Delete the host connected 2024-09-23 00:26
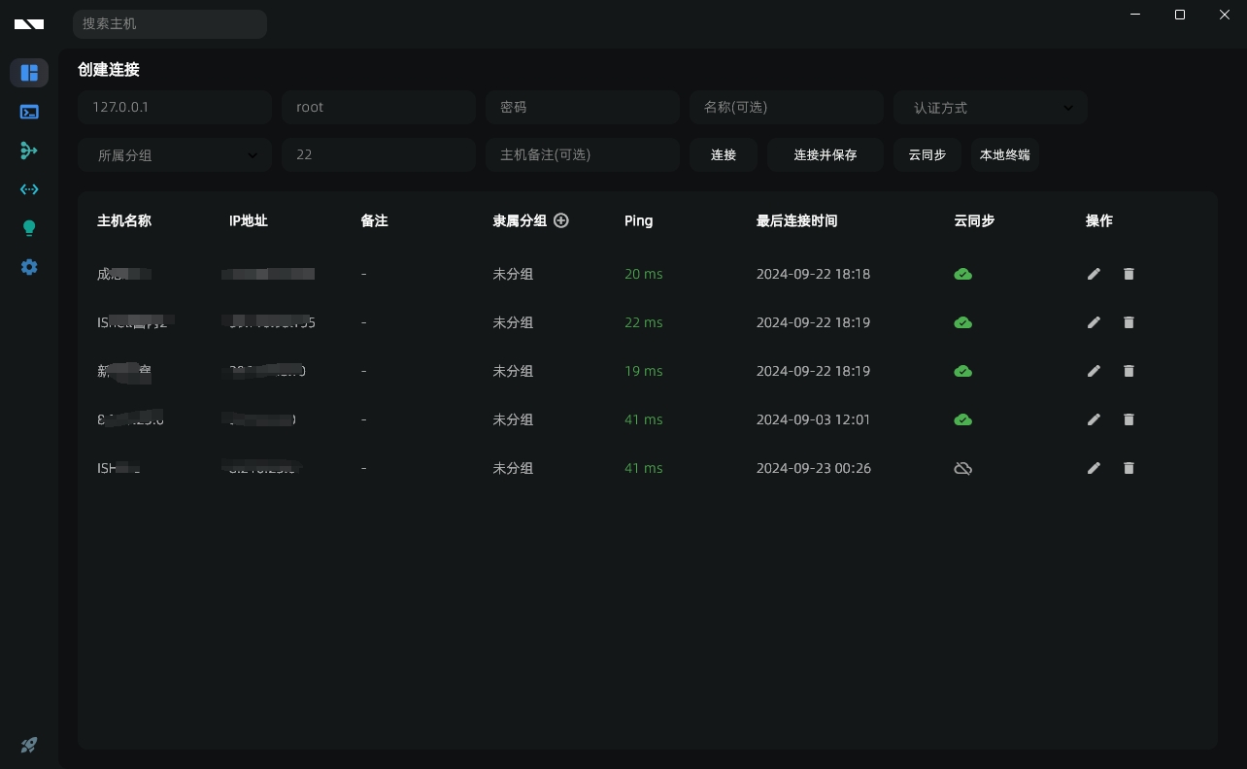 [x=1129, y=468]
